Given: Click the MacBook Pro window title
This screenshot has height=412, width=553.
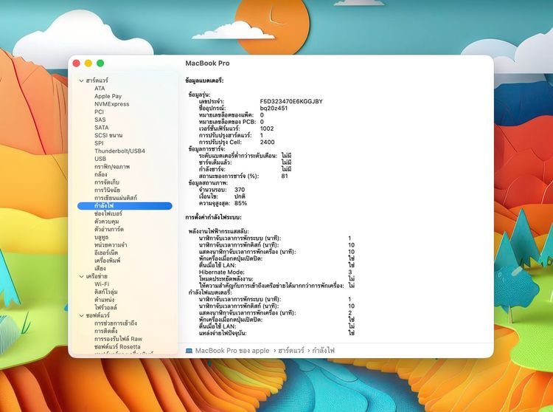Looking at the screenshot, I should [x=207, y=63].
